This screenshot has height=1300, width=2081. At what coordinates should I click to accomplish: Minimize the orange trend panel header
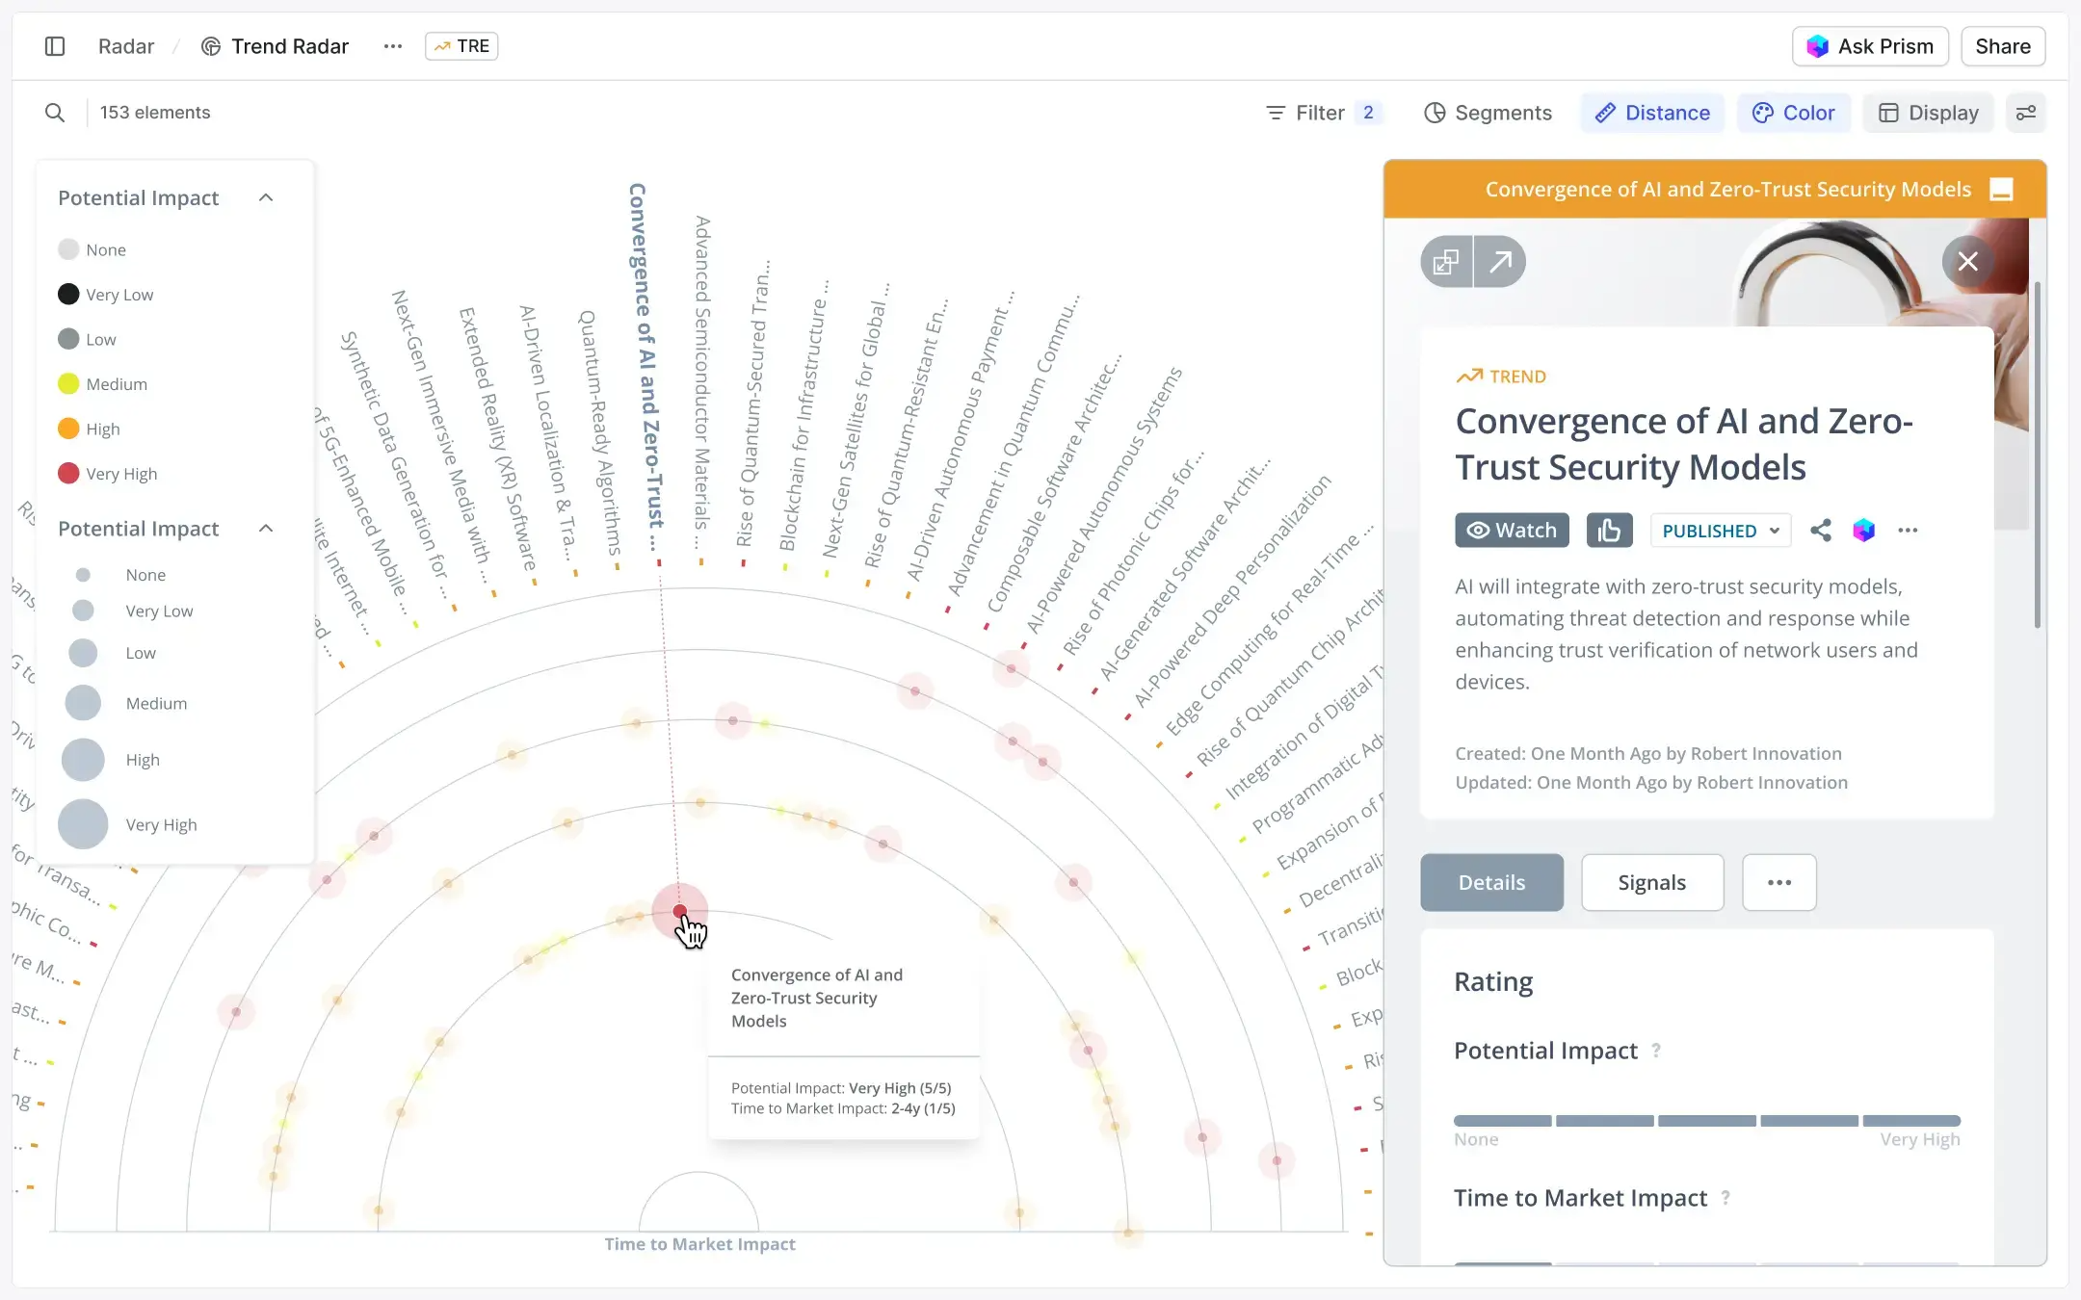tap(2001, 190)
